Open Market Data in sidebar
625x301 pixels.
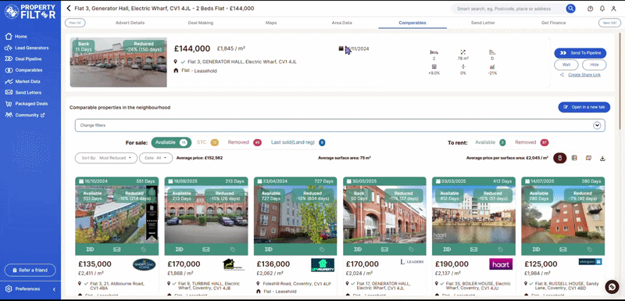(x=23, y=81)
